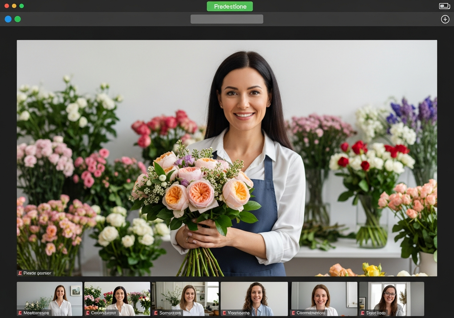Click the red mic icon on main speaker's label
The width and height of the screenshot is (454, 318).
pyautogui.click(x=20, y=273)
